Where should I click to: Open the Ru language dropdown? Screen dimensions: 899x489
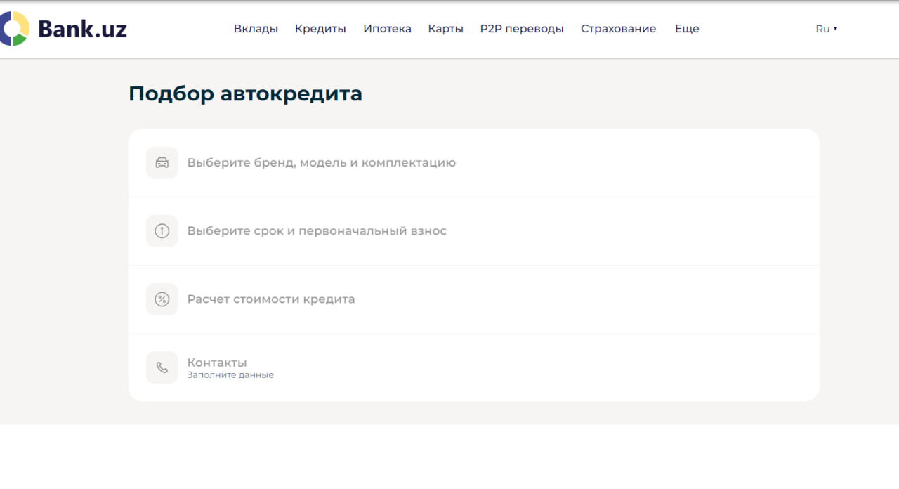click(827, 29)
